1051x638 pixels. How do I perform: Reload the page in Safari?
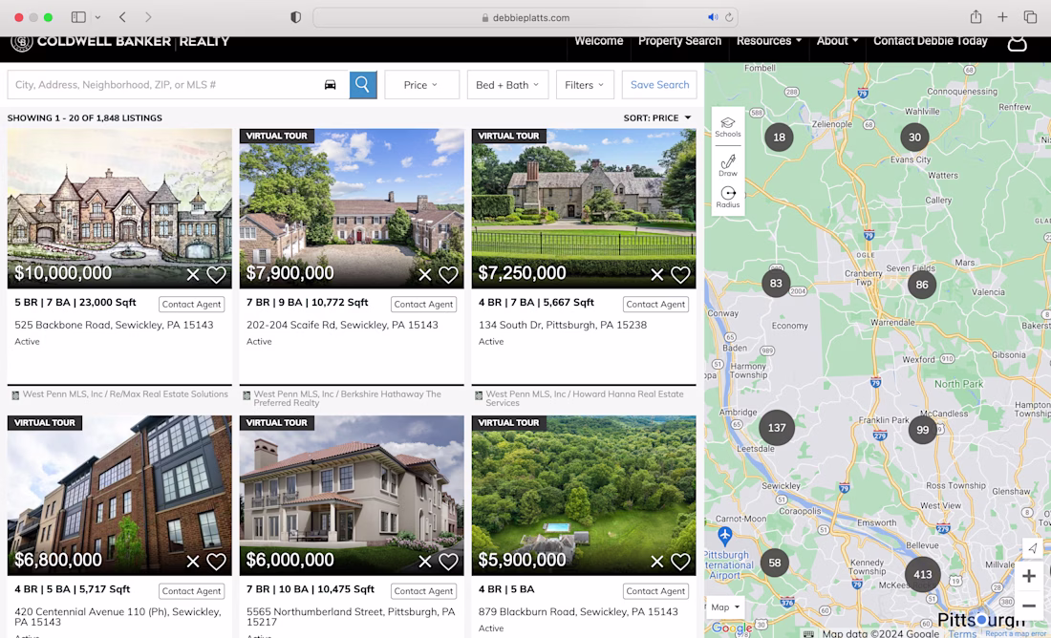point(729,17)
